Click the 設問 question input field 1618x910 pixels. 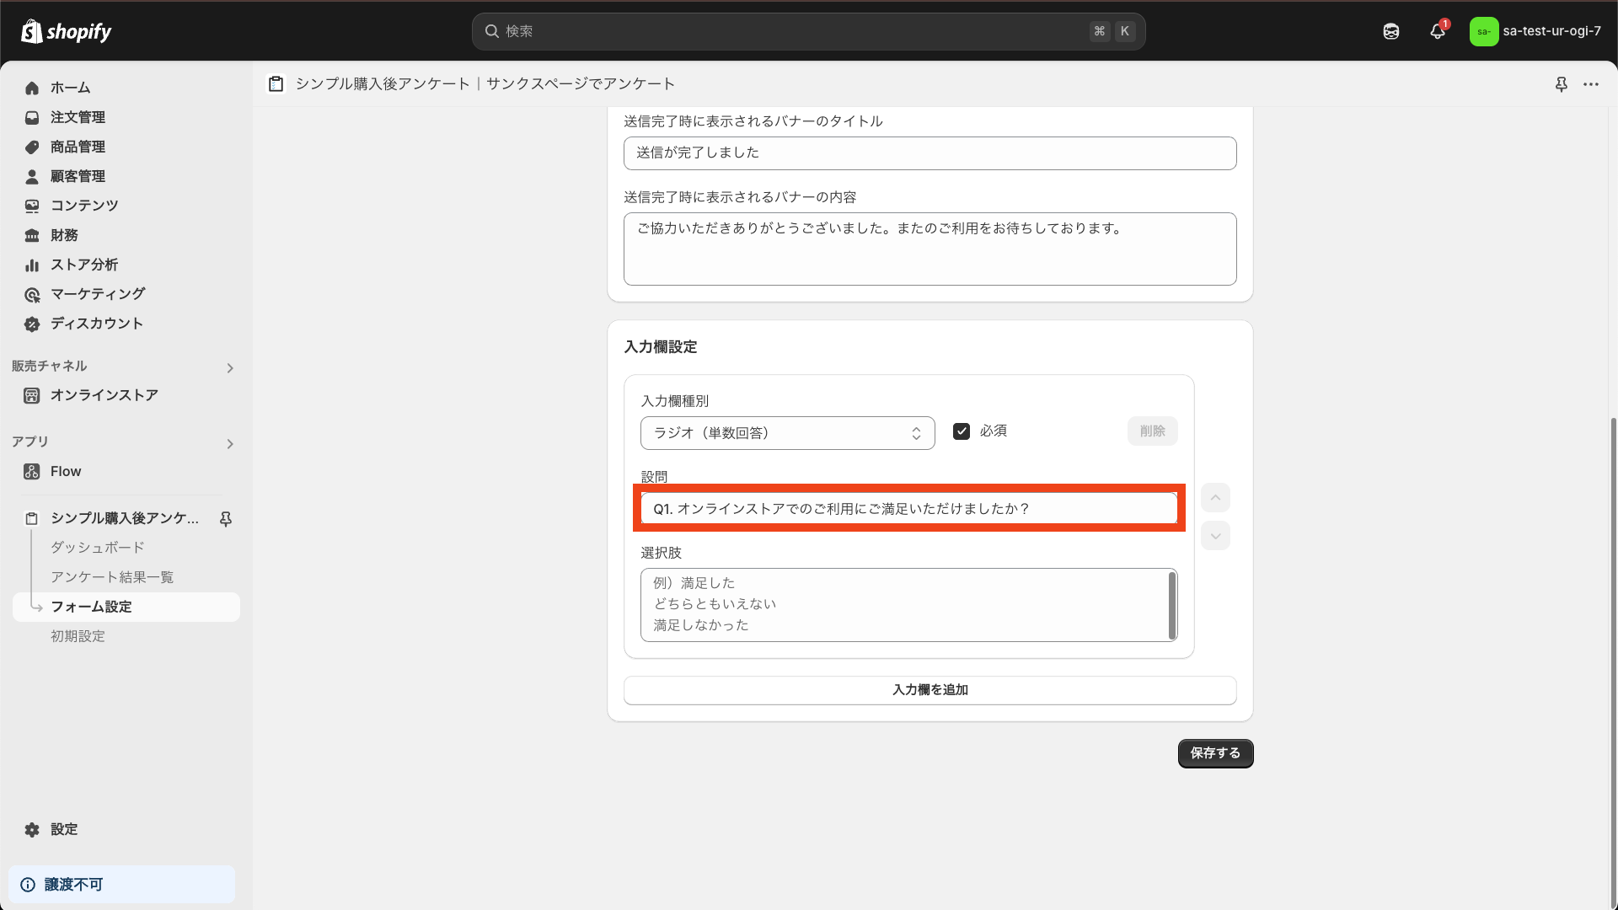tap(908, 509)
